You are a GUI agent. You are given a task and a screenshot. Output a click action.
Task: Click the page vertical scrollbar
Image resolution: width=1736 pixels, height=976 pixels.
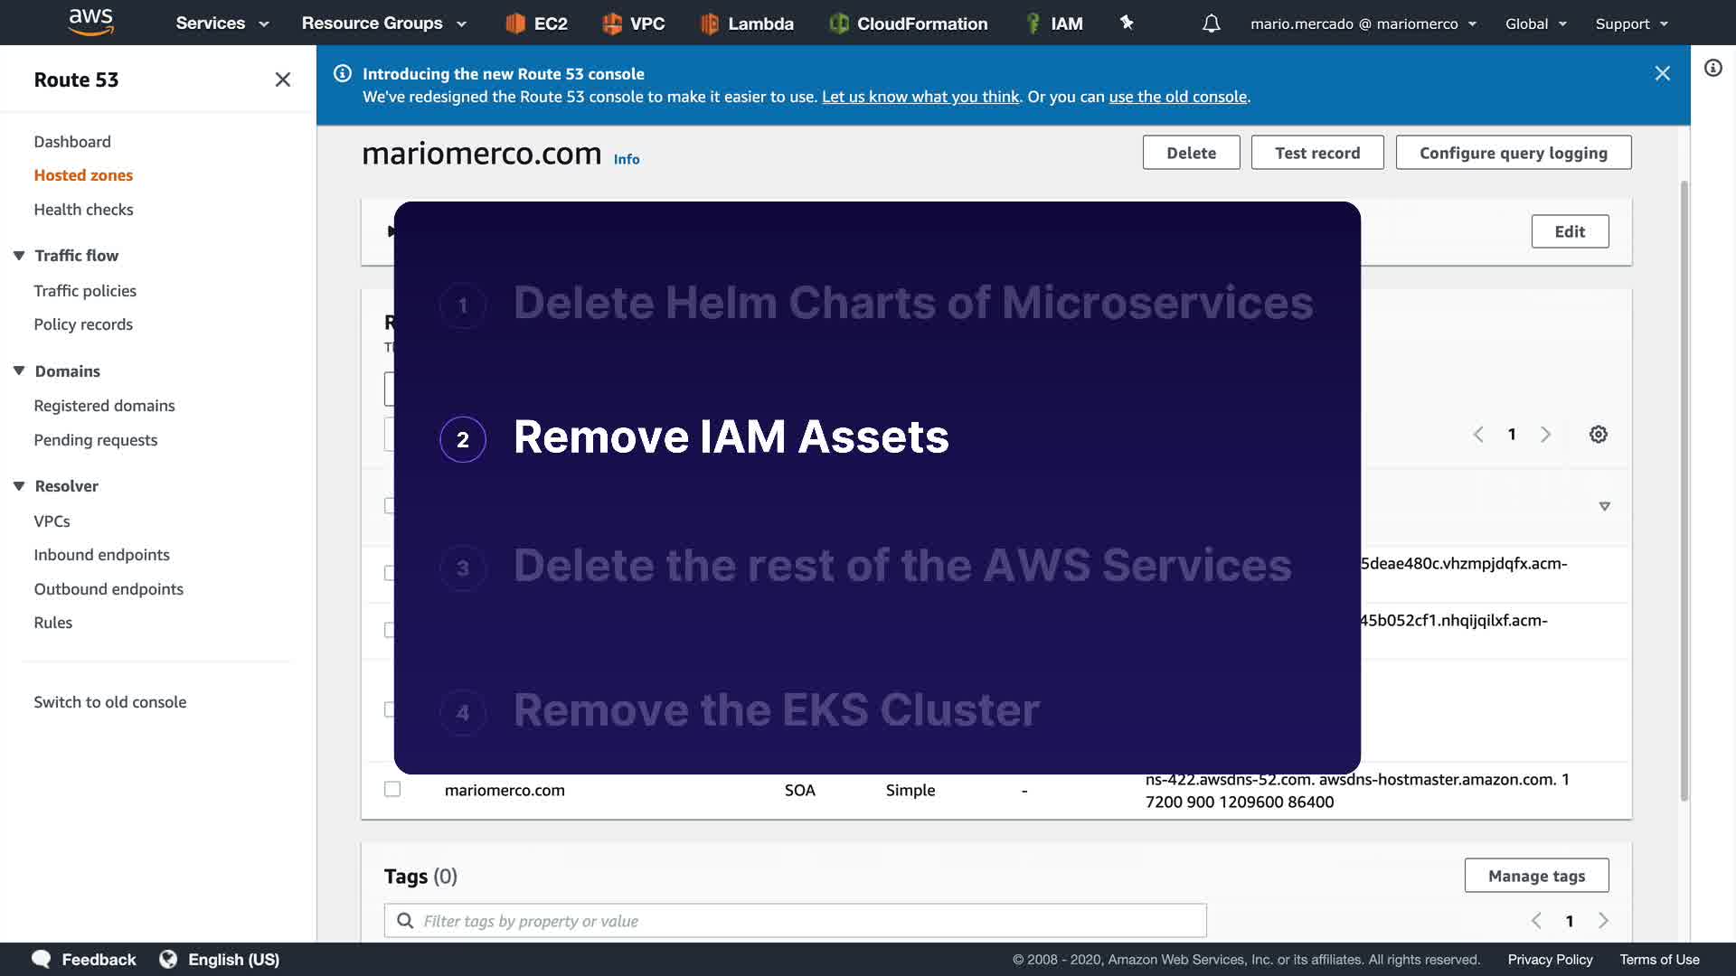(x=1684, y=488)
